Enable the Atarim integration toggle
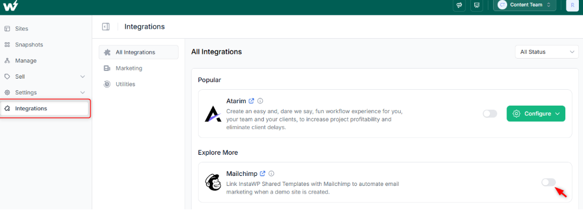 click(490, 114)
